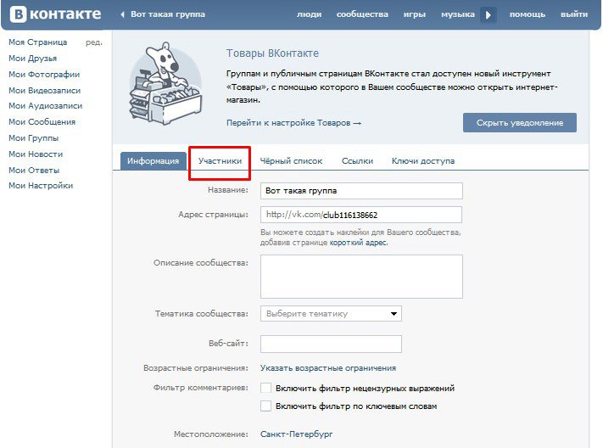Image resolution: width=603 pixels, height=448 pixels.
Task: Open сообщества in the top menu
Action: [362, 14]
